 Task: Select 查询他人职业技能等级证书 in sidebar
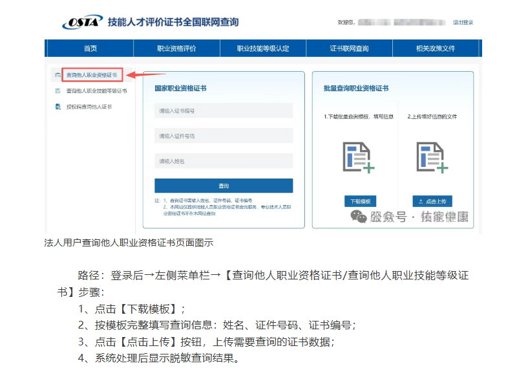click(x=96, y=91)
